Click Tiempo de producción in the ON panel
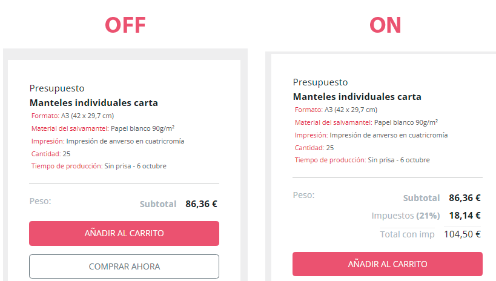The image size is (496, 281). point(330,160)
